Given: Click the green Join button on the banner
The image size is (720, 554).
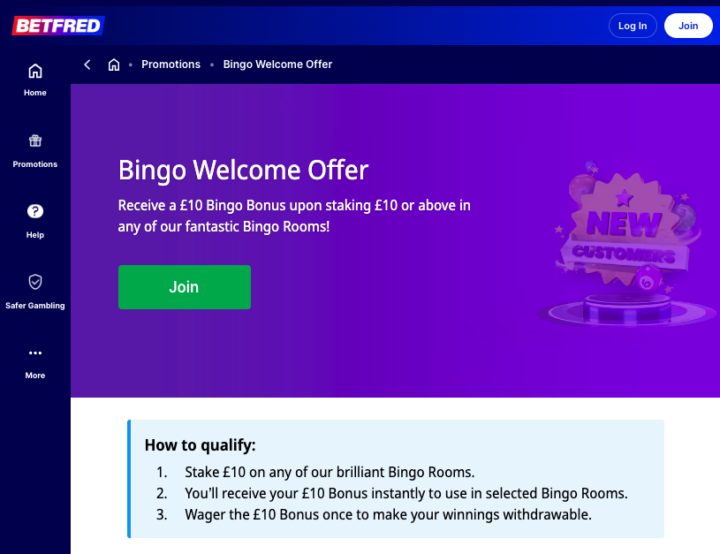Looking at the screenshot, I should click(x=184, y=286).
